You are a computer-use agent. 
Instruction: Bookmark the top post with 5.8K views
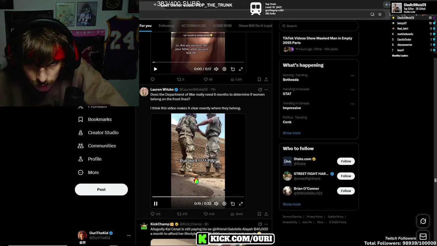259,79
